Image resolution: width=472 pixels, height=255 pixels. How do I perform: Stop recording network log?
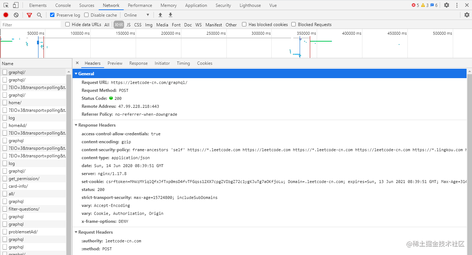coord(6,15)
